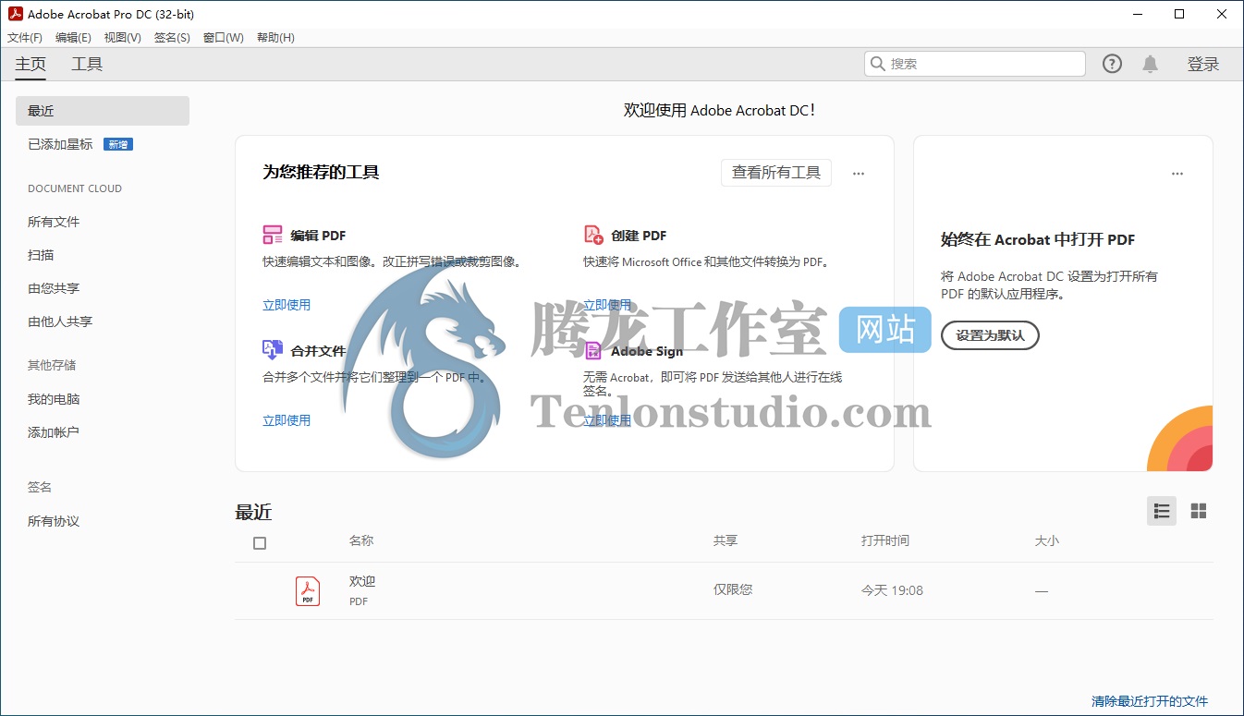Select 最近 in the sidebar
The width and height of the screenshot is (1244, 716).
103,111
